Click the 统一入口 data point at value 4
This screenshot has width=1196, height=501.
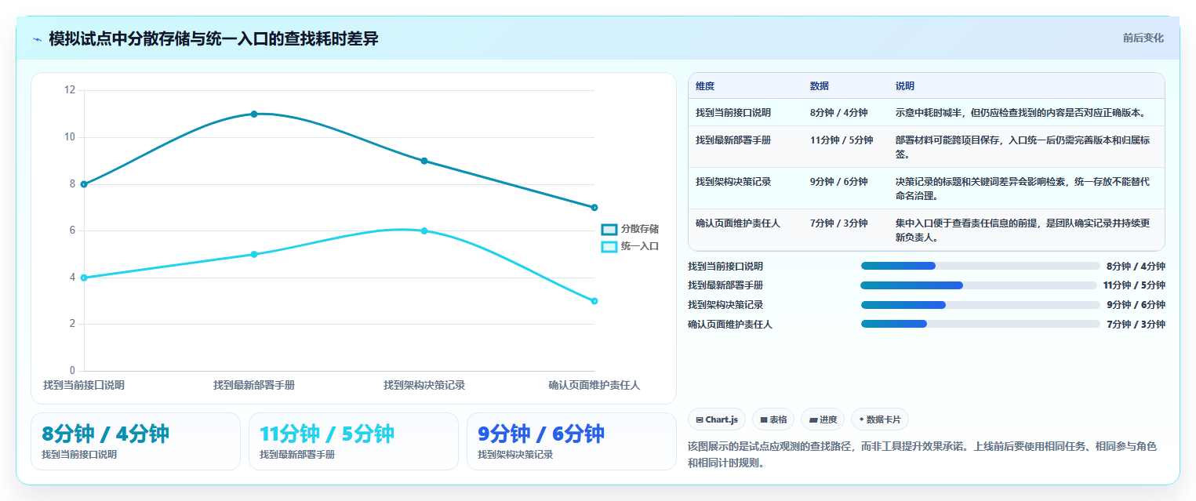(84, 278)
